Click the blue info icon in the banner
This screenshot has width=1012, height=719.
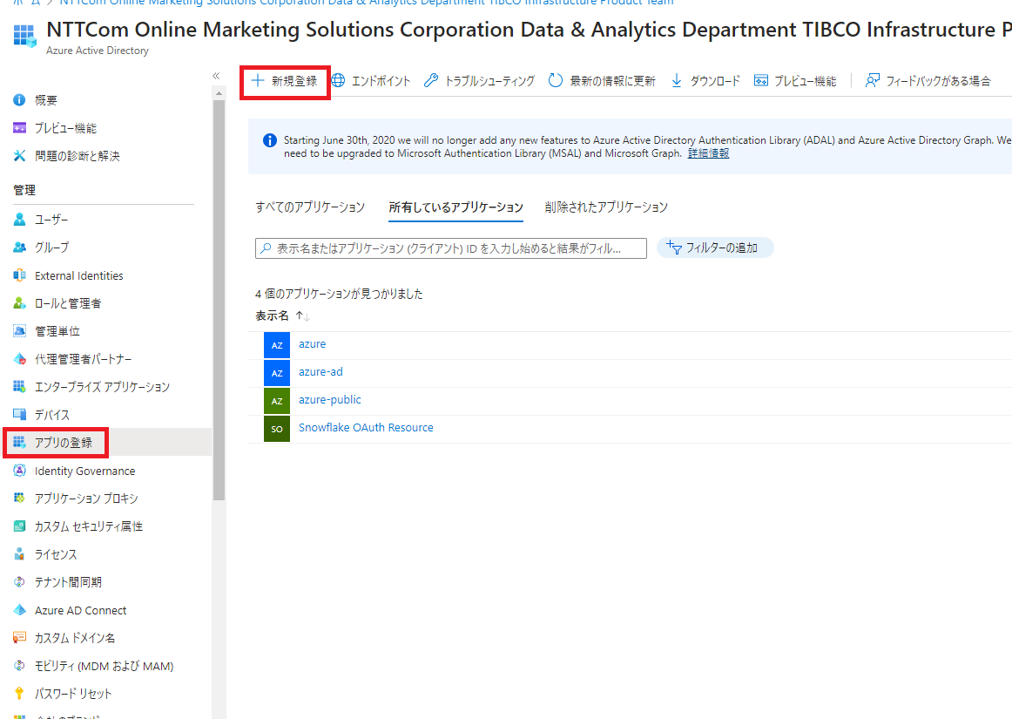coord(270,140)
